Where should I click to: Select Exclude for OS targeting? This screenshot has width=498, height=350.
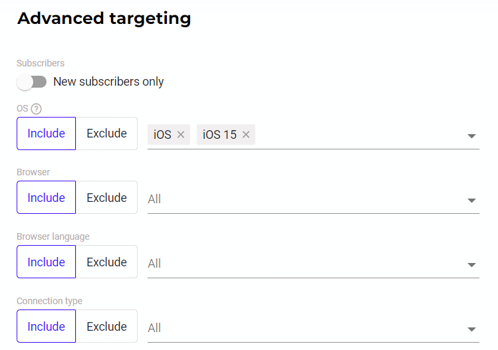[106, 133]
